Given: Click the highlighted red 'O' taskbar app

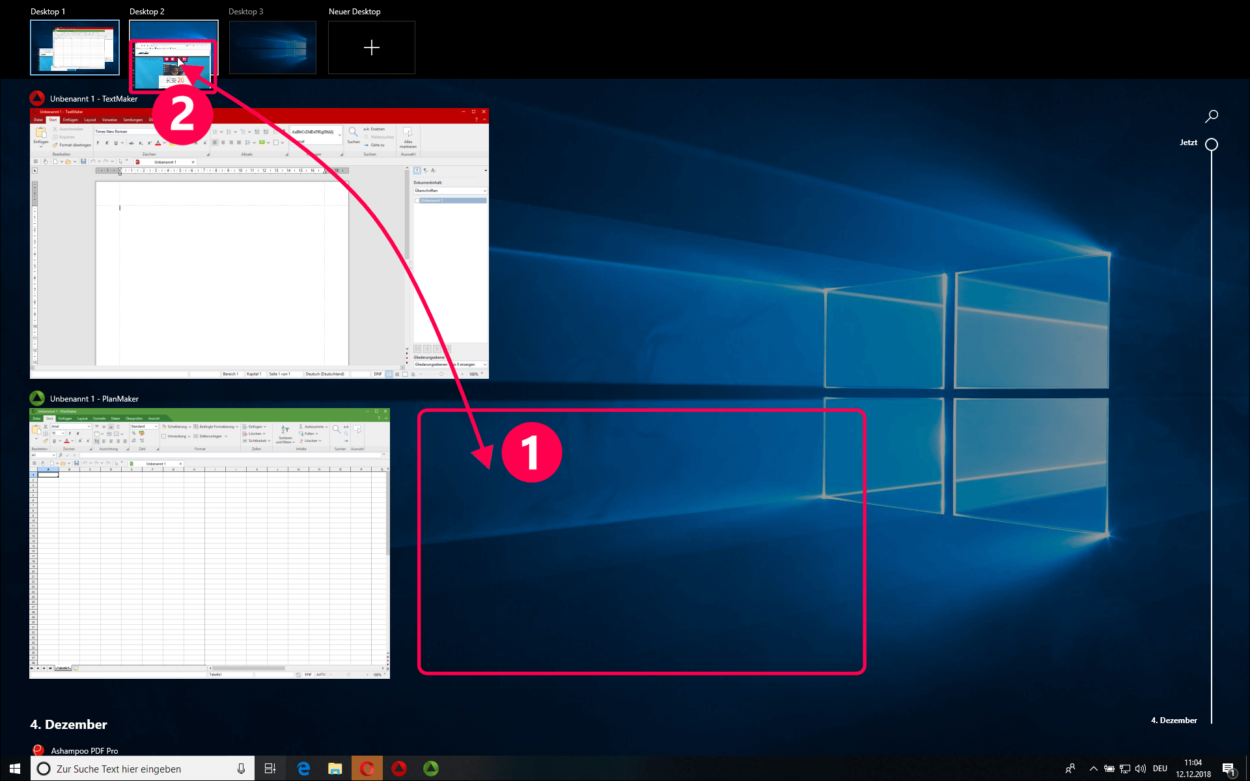Looking at the screenshot, I should (x=367, y=769).
